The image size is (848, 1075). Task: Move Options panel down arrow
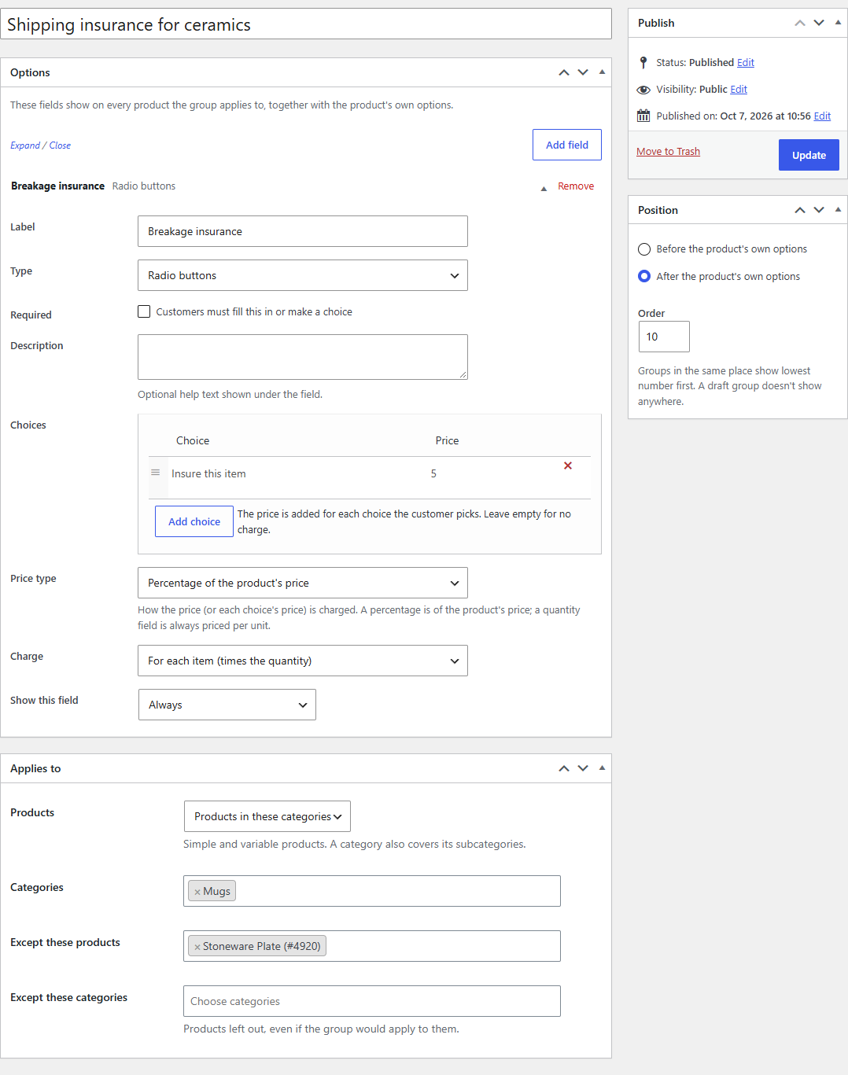point(583,72)
